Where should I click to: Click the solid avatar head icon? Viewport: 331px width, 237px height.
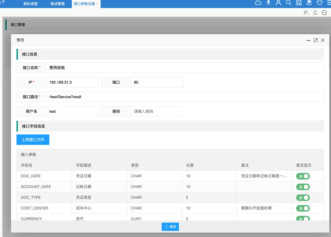(309, 3)
